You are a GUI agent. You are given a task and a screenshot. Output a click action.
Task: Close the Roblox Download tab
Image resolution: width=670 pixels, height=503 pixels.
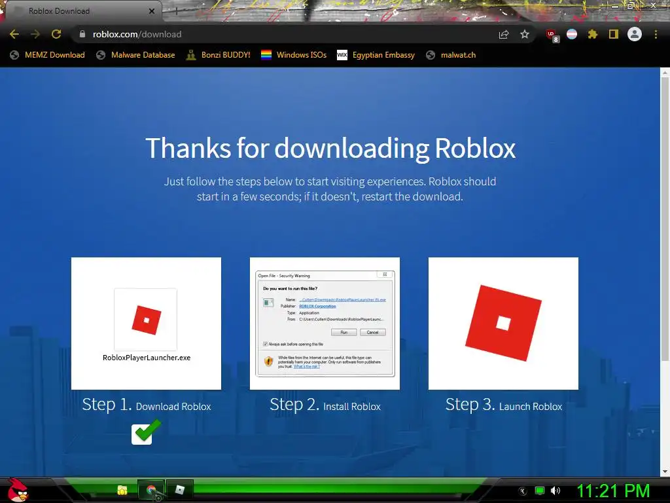click(152, 11)
